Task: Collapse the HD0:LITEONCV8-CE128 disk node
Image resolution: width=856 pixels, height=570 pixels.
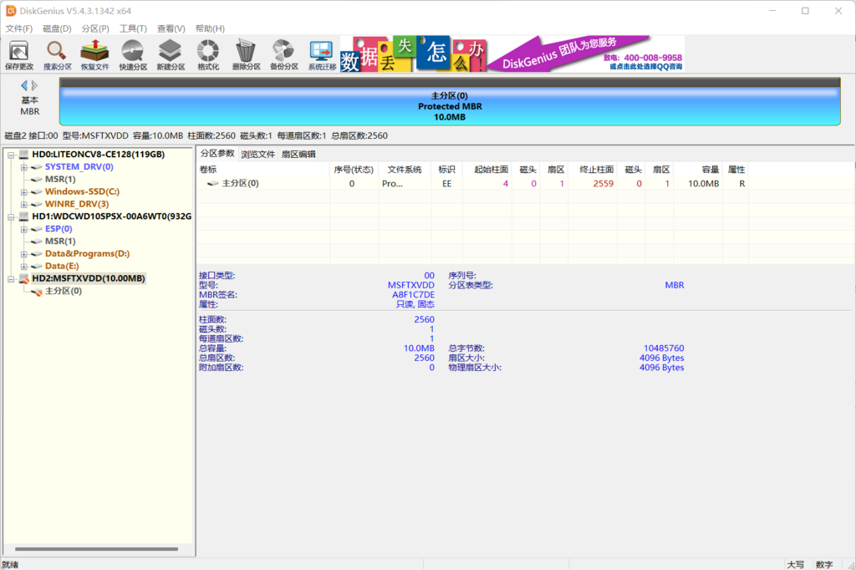Action: click(11, 155)
